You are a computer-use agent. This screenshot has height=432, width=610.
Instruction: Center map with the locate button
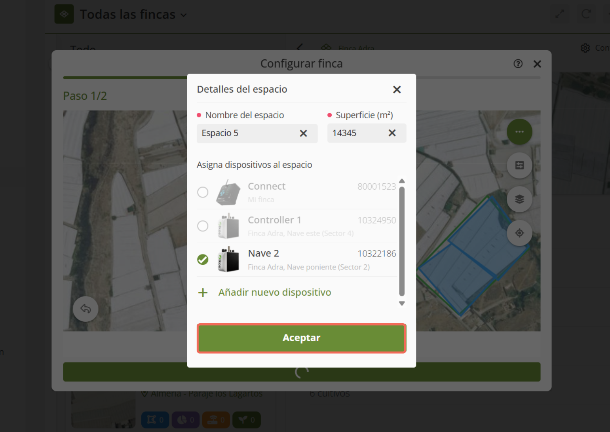[520, 233]
